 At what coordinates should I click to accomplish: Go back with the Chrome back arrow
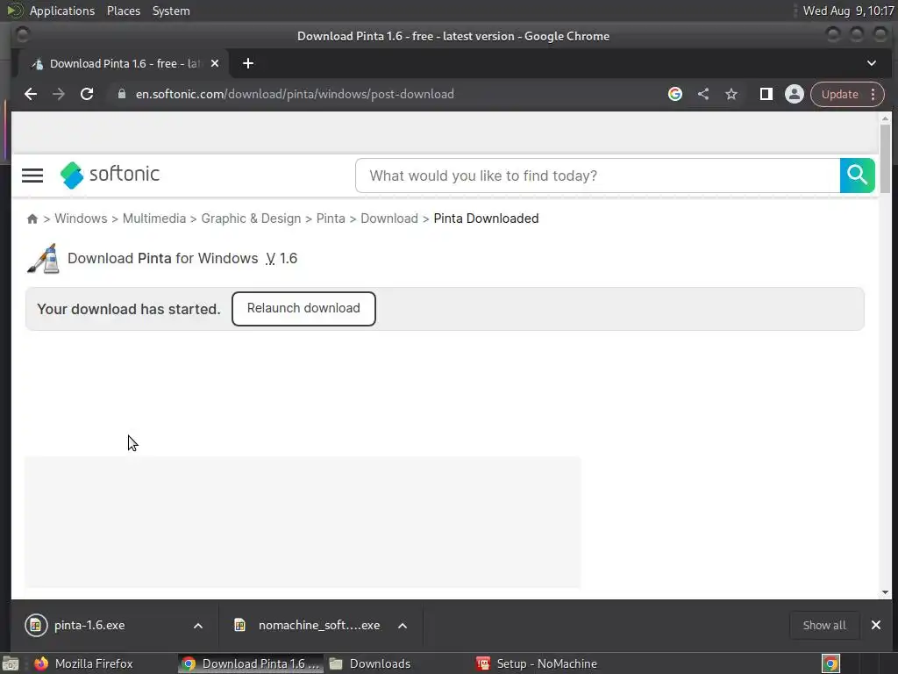(31, 94)
